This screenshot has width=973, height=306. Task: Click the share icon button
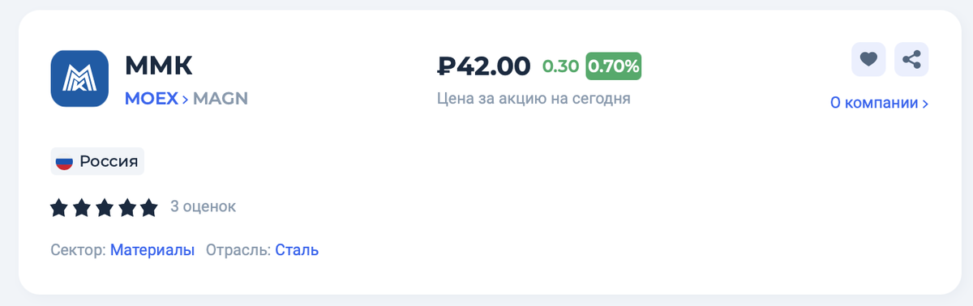coord(911,59)
